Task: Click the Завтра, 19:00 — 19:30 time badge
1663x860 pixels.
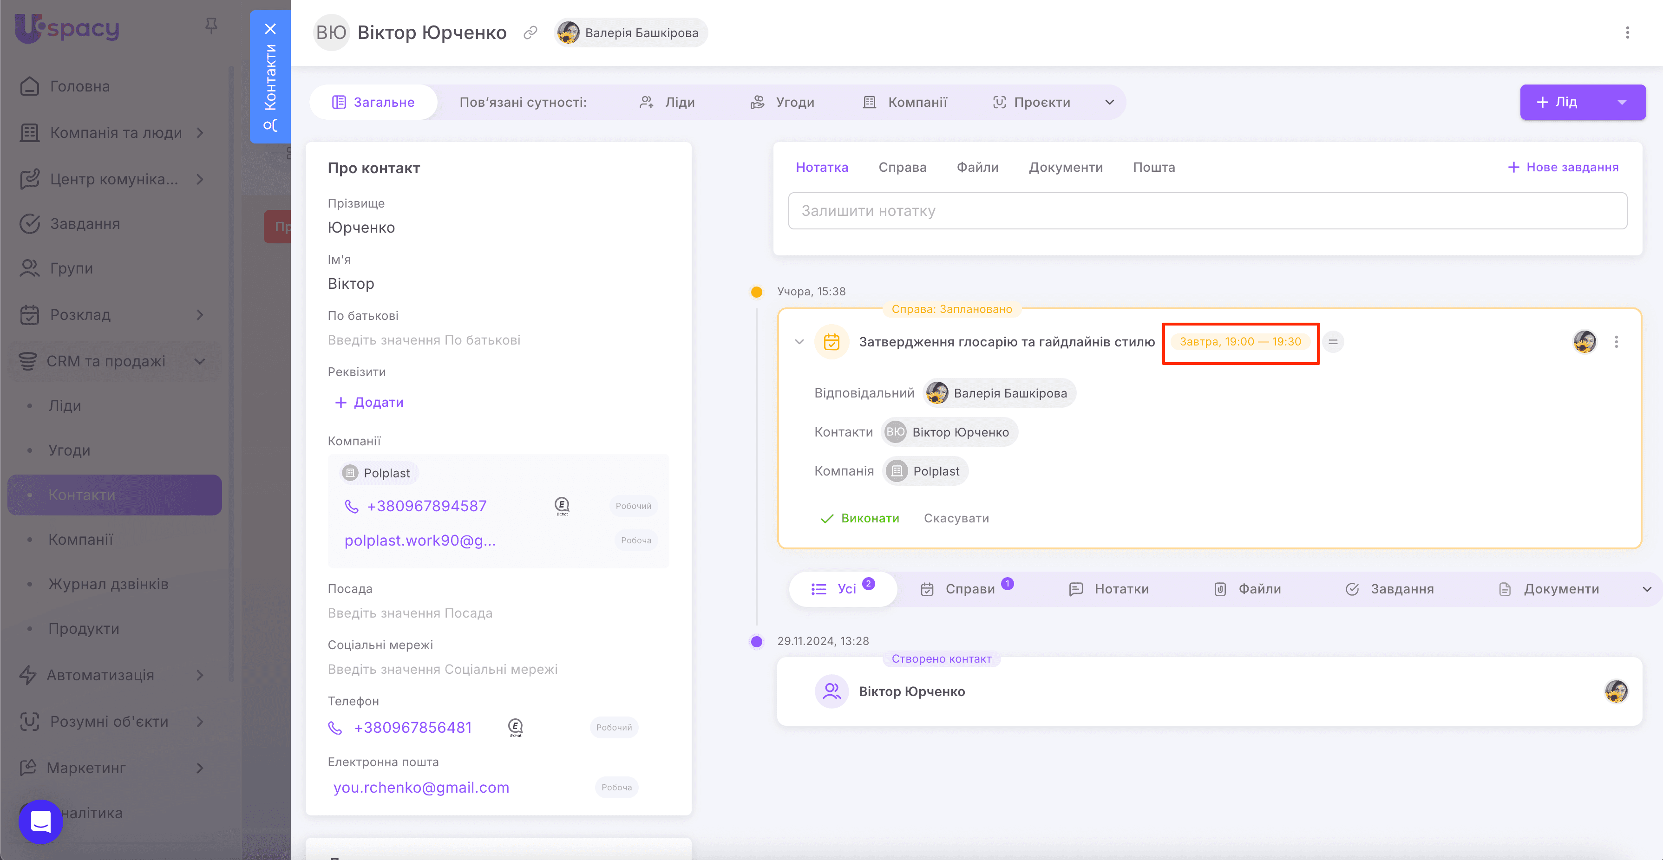Action: click(x=1240, y=342)
